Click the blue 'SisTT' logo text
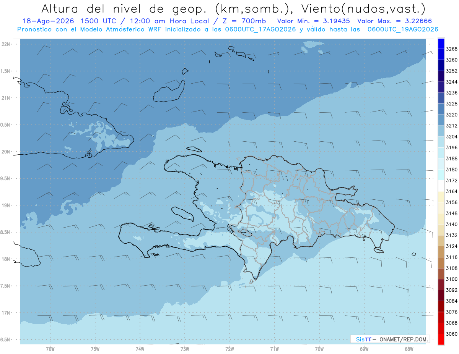This screenshot has width=459, height=354. (x=363, y=339)
